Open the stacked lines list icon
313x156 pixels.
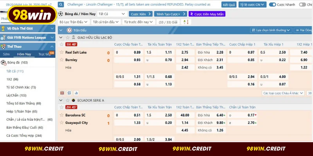coord(69,93)
